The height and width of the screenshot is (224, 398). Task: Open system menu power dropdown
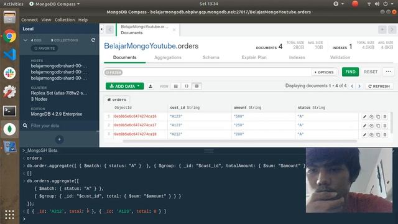388,4
